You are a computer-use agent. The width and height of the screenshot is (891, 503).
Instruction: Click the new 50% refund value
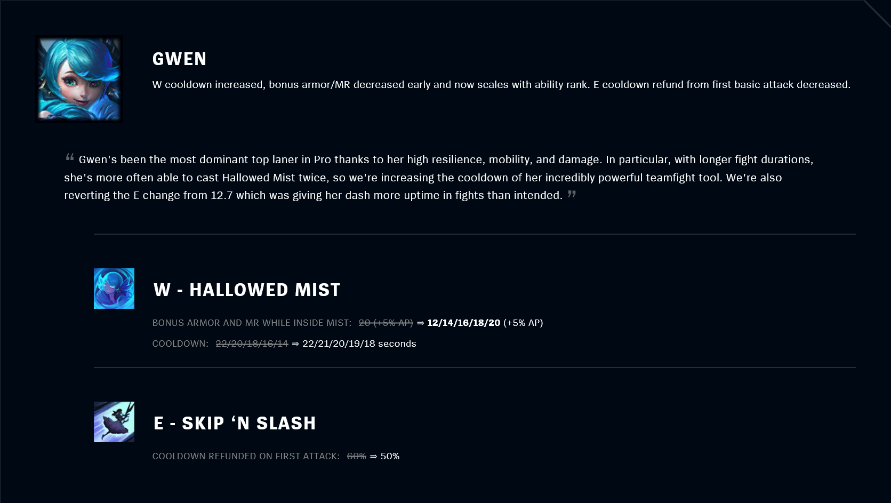pos(390,456)
